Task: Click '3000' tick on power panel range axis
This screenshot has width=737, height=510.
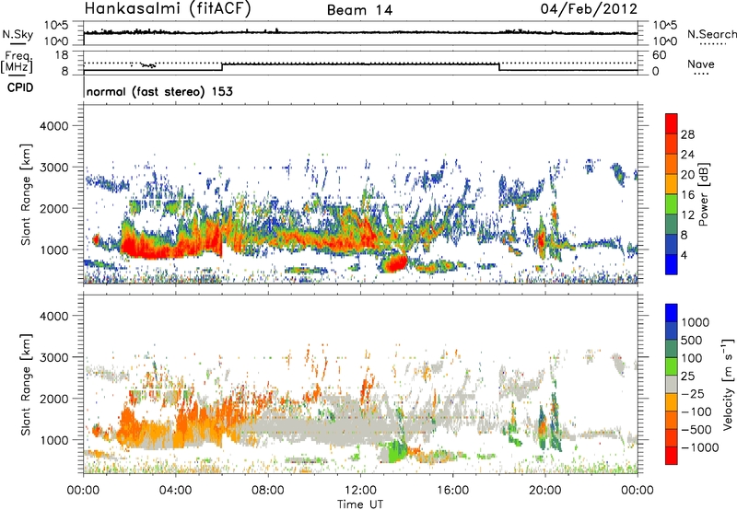Action: point(53,168)
